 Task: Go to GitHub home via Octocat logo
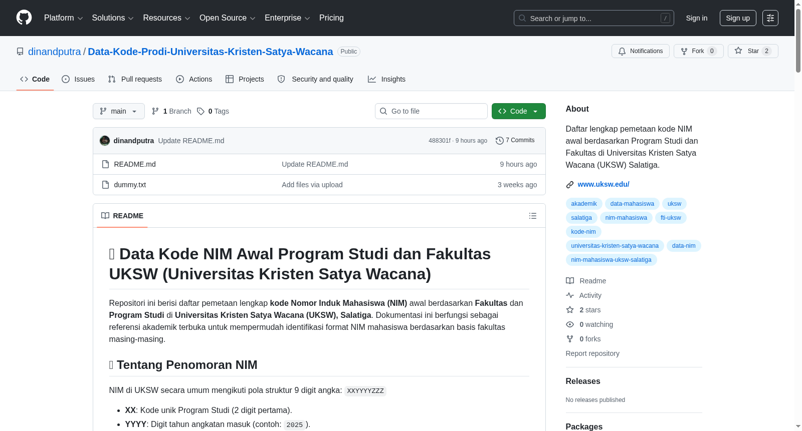coord(24,18)
